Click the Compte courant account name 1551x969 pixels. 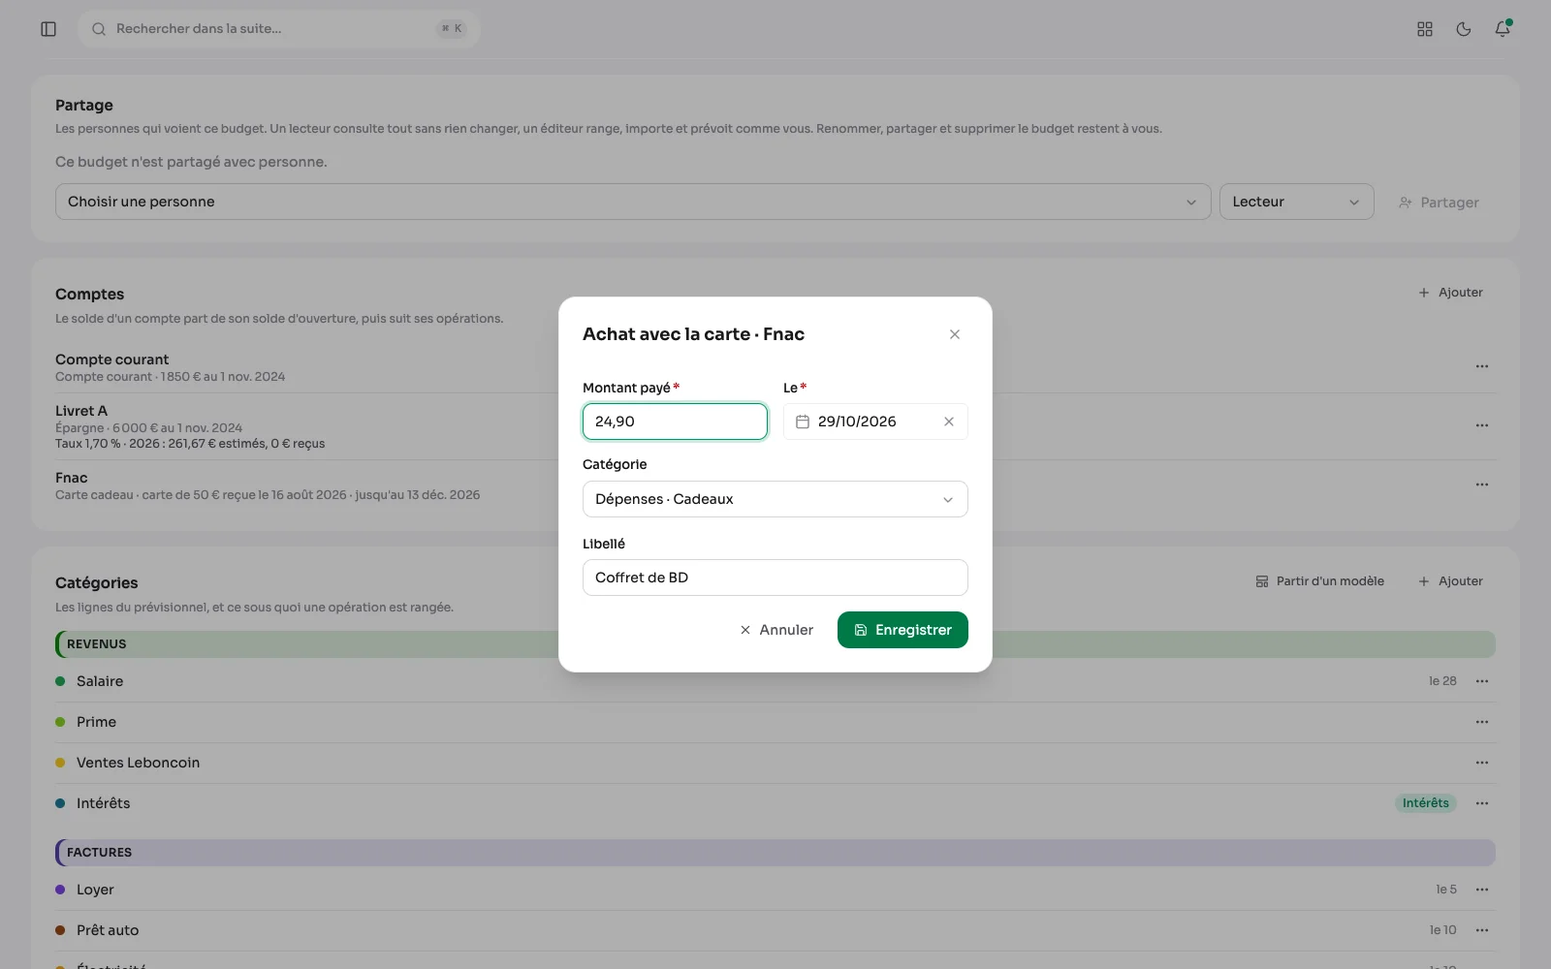pyautogui.click(x=111, y=359)
